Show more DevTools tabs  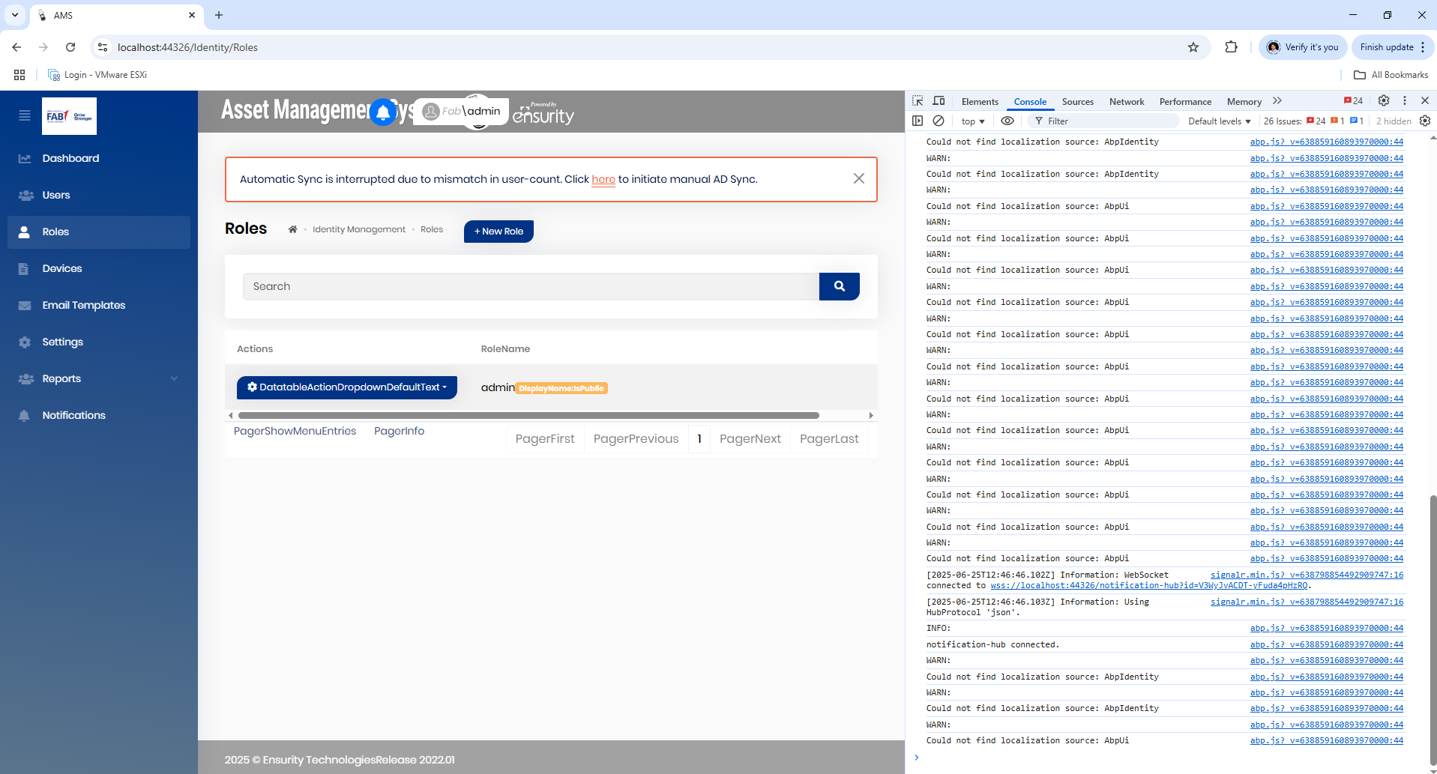pyautogui.click(x=1277, y=101)
